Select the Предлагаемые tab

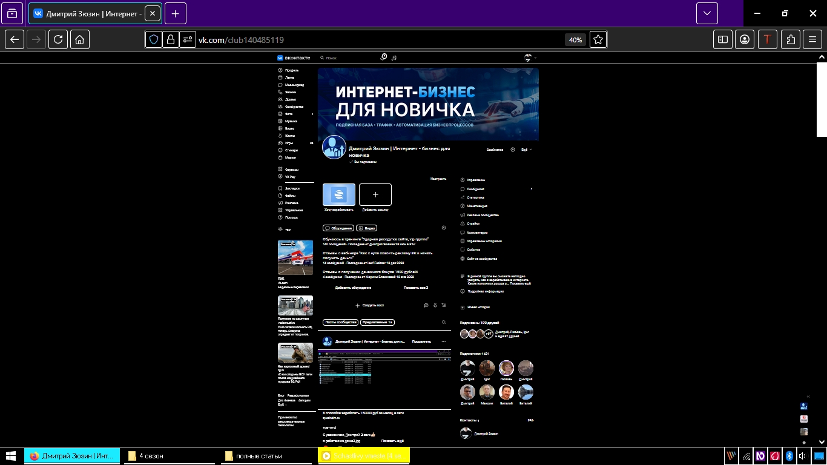[378, 322]
